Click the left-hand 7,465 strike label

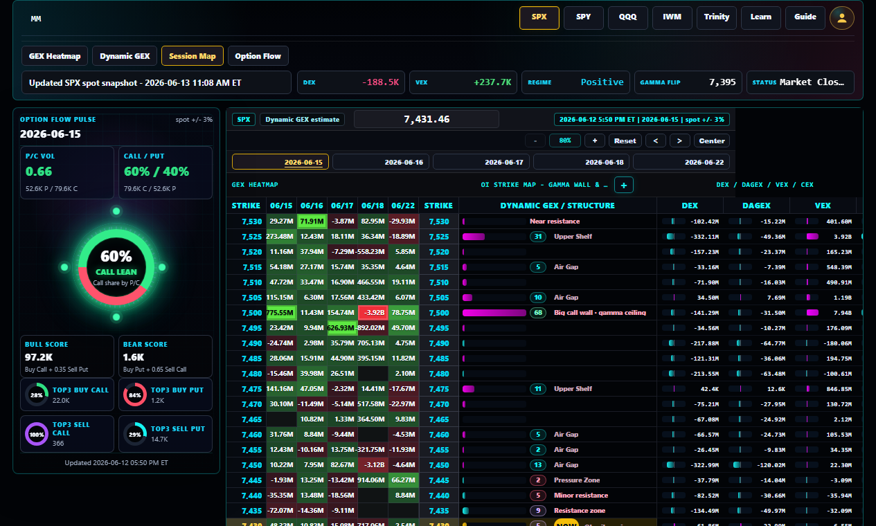click(x=251, y=419)
